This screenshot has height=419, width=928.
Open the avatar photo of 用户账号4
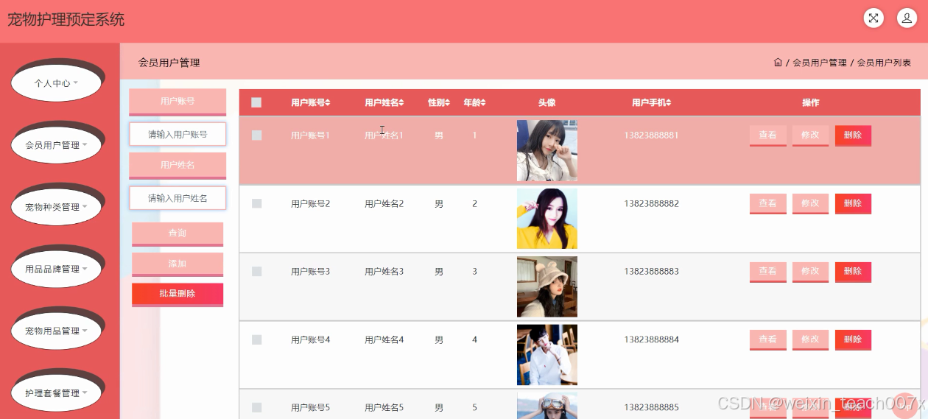tap(547, 355)
